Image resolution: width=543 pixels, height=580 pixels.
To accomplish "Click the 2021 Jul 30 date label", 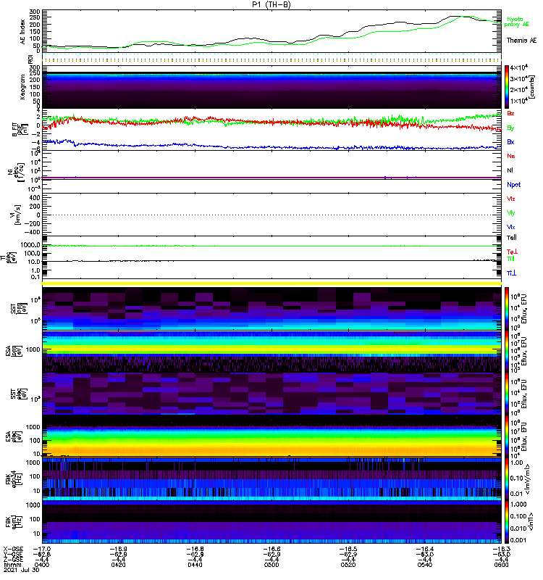I will 18,572.
